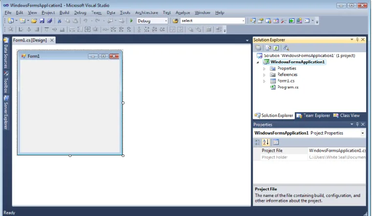This screenshot has height=216, width=372.
Task: Click the Find in Files icon
Action: tap(175, 21)
